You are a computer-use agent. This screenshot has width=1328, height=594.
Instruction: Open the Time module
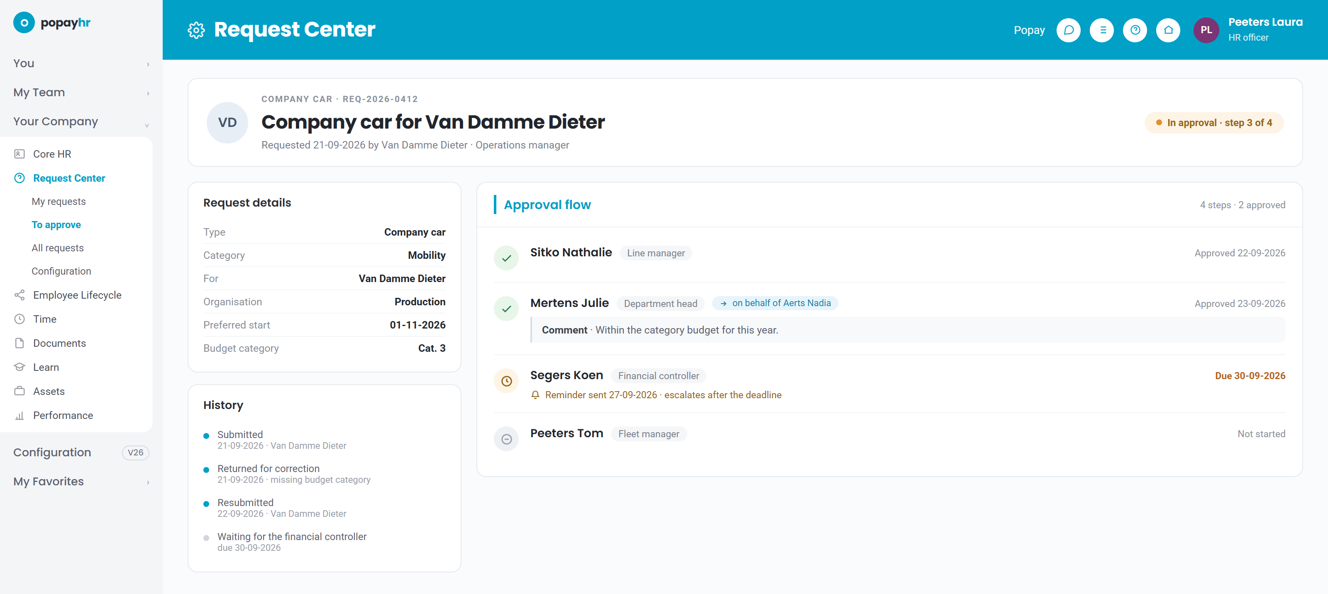[76, 319]
